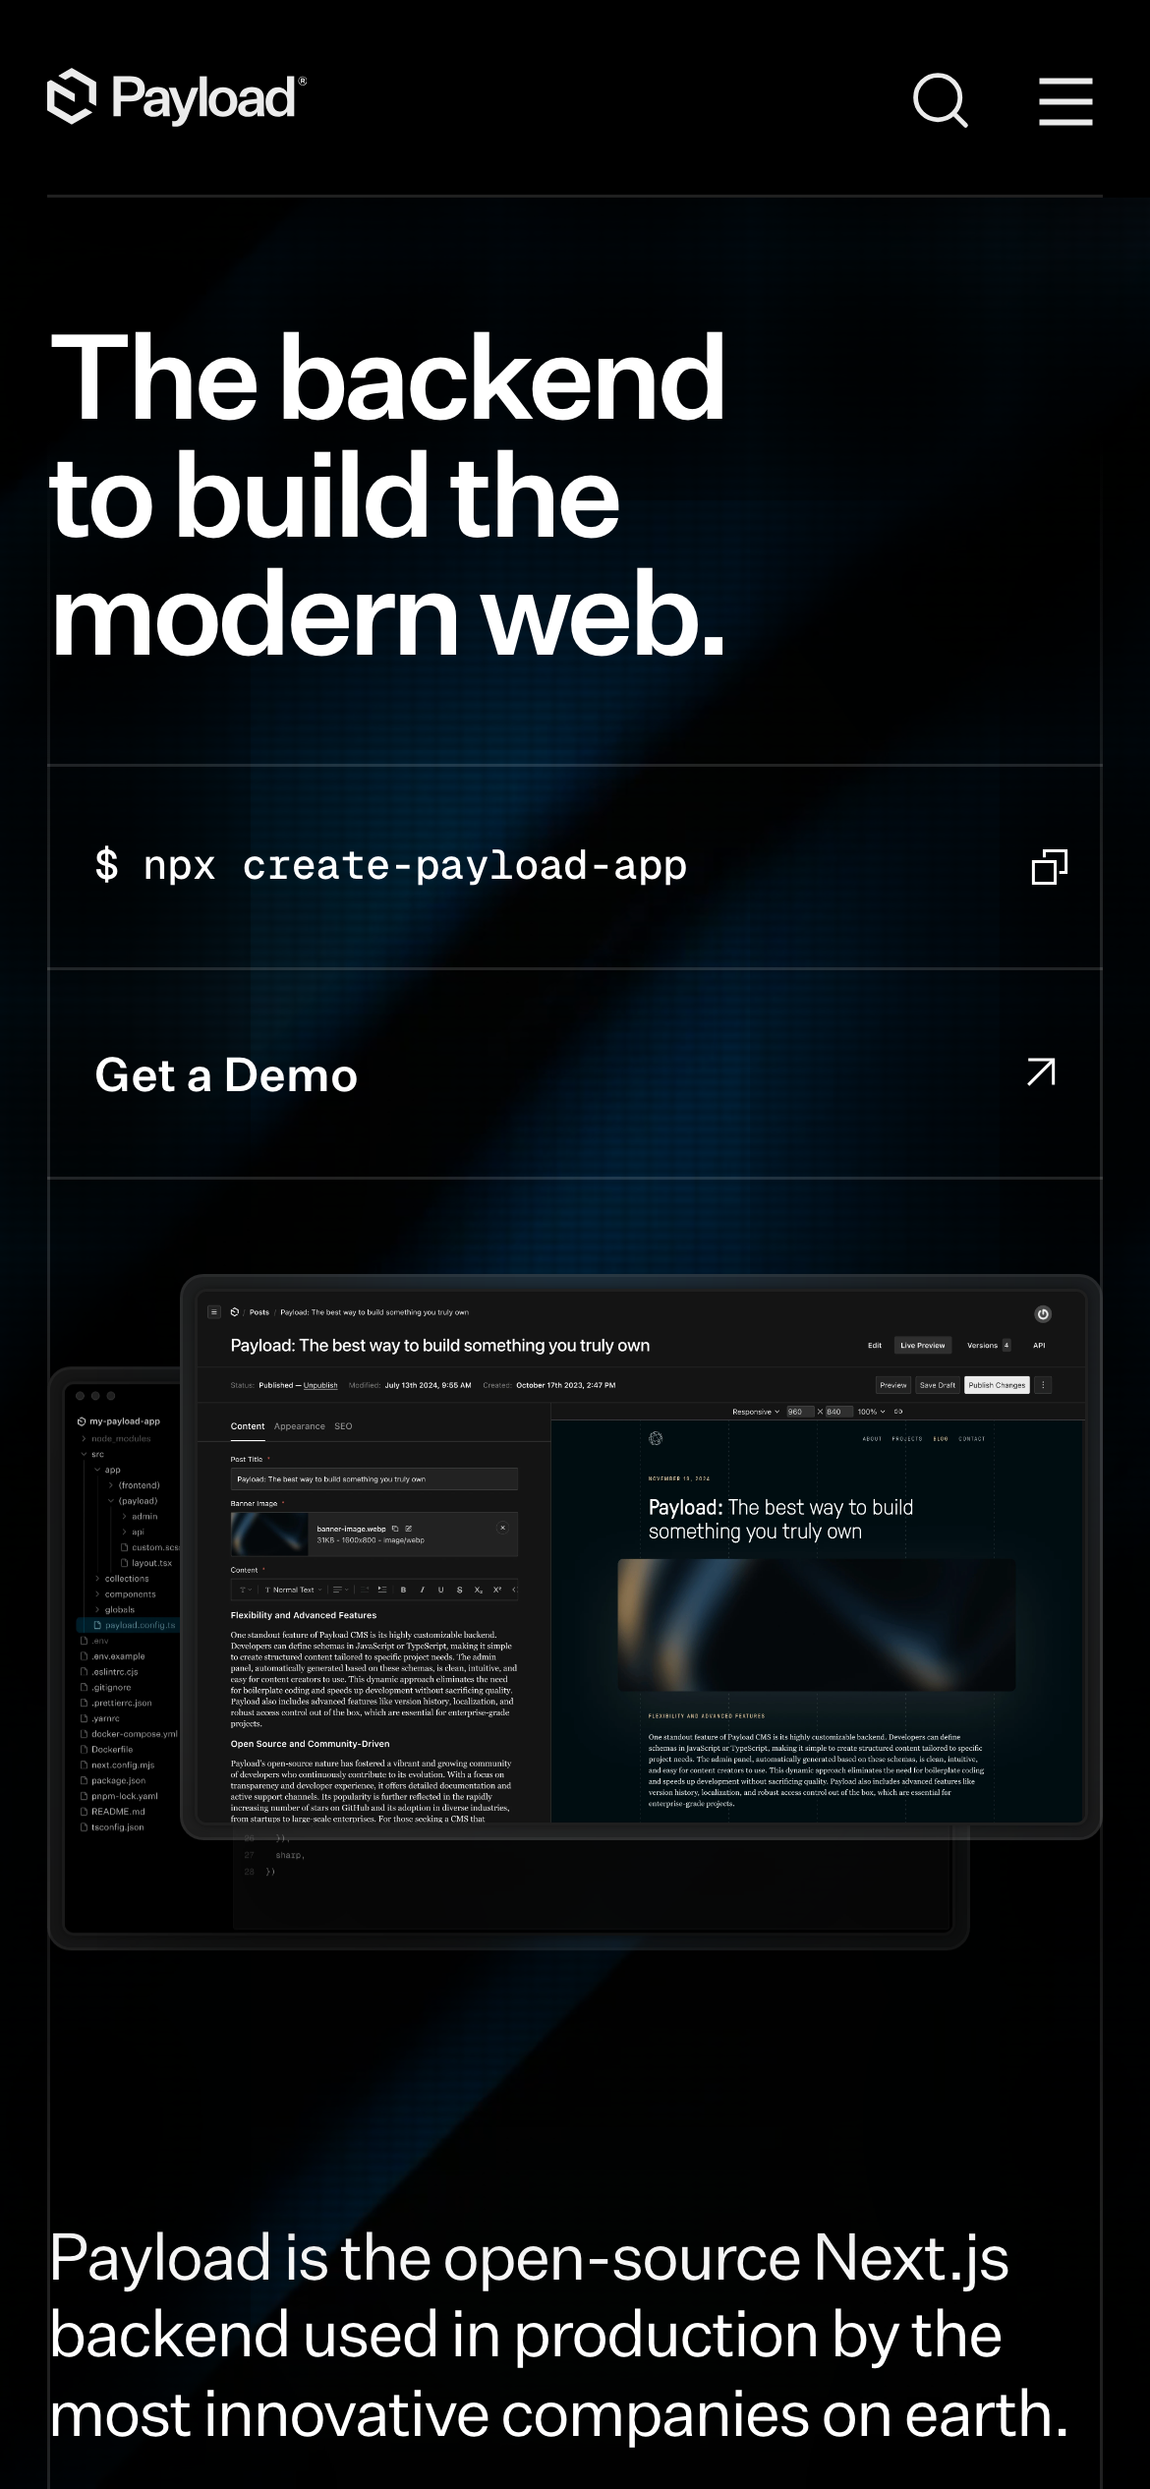Screen dimensions: 1150x2489
Task: Open the search icon in header
Action: pos(940,101)
